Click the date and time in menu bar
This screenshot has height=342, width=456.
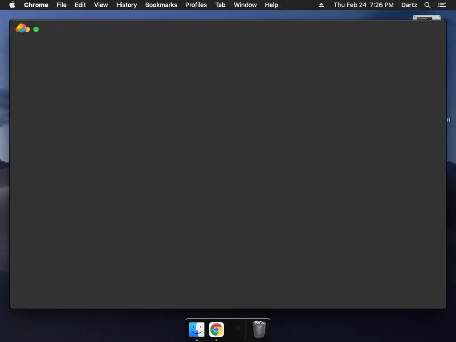click(363, 5)
